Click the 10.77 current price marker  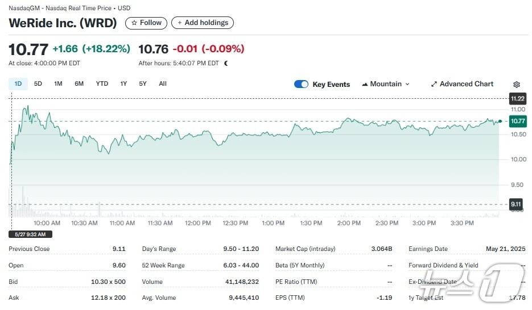coord(517,121)
